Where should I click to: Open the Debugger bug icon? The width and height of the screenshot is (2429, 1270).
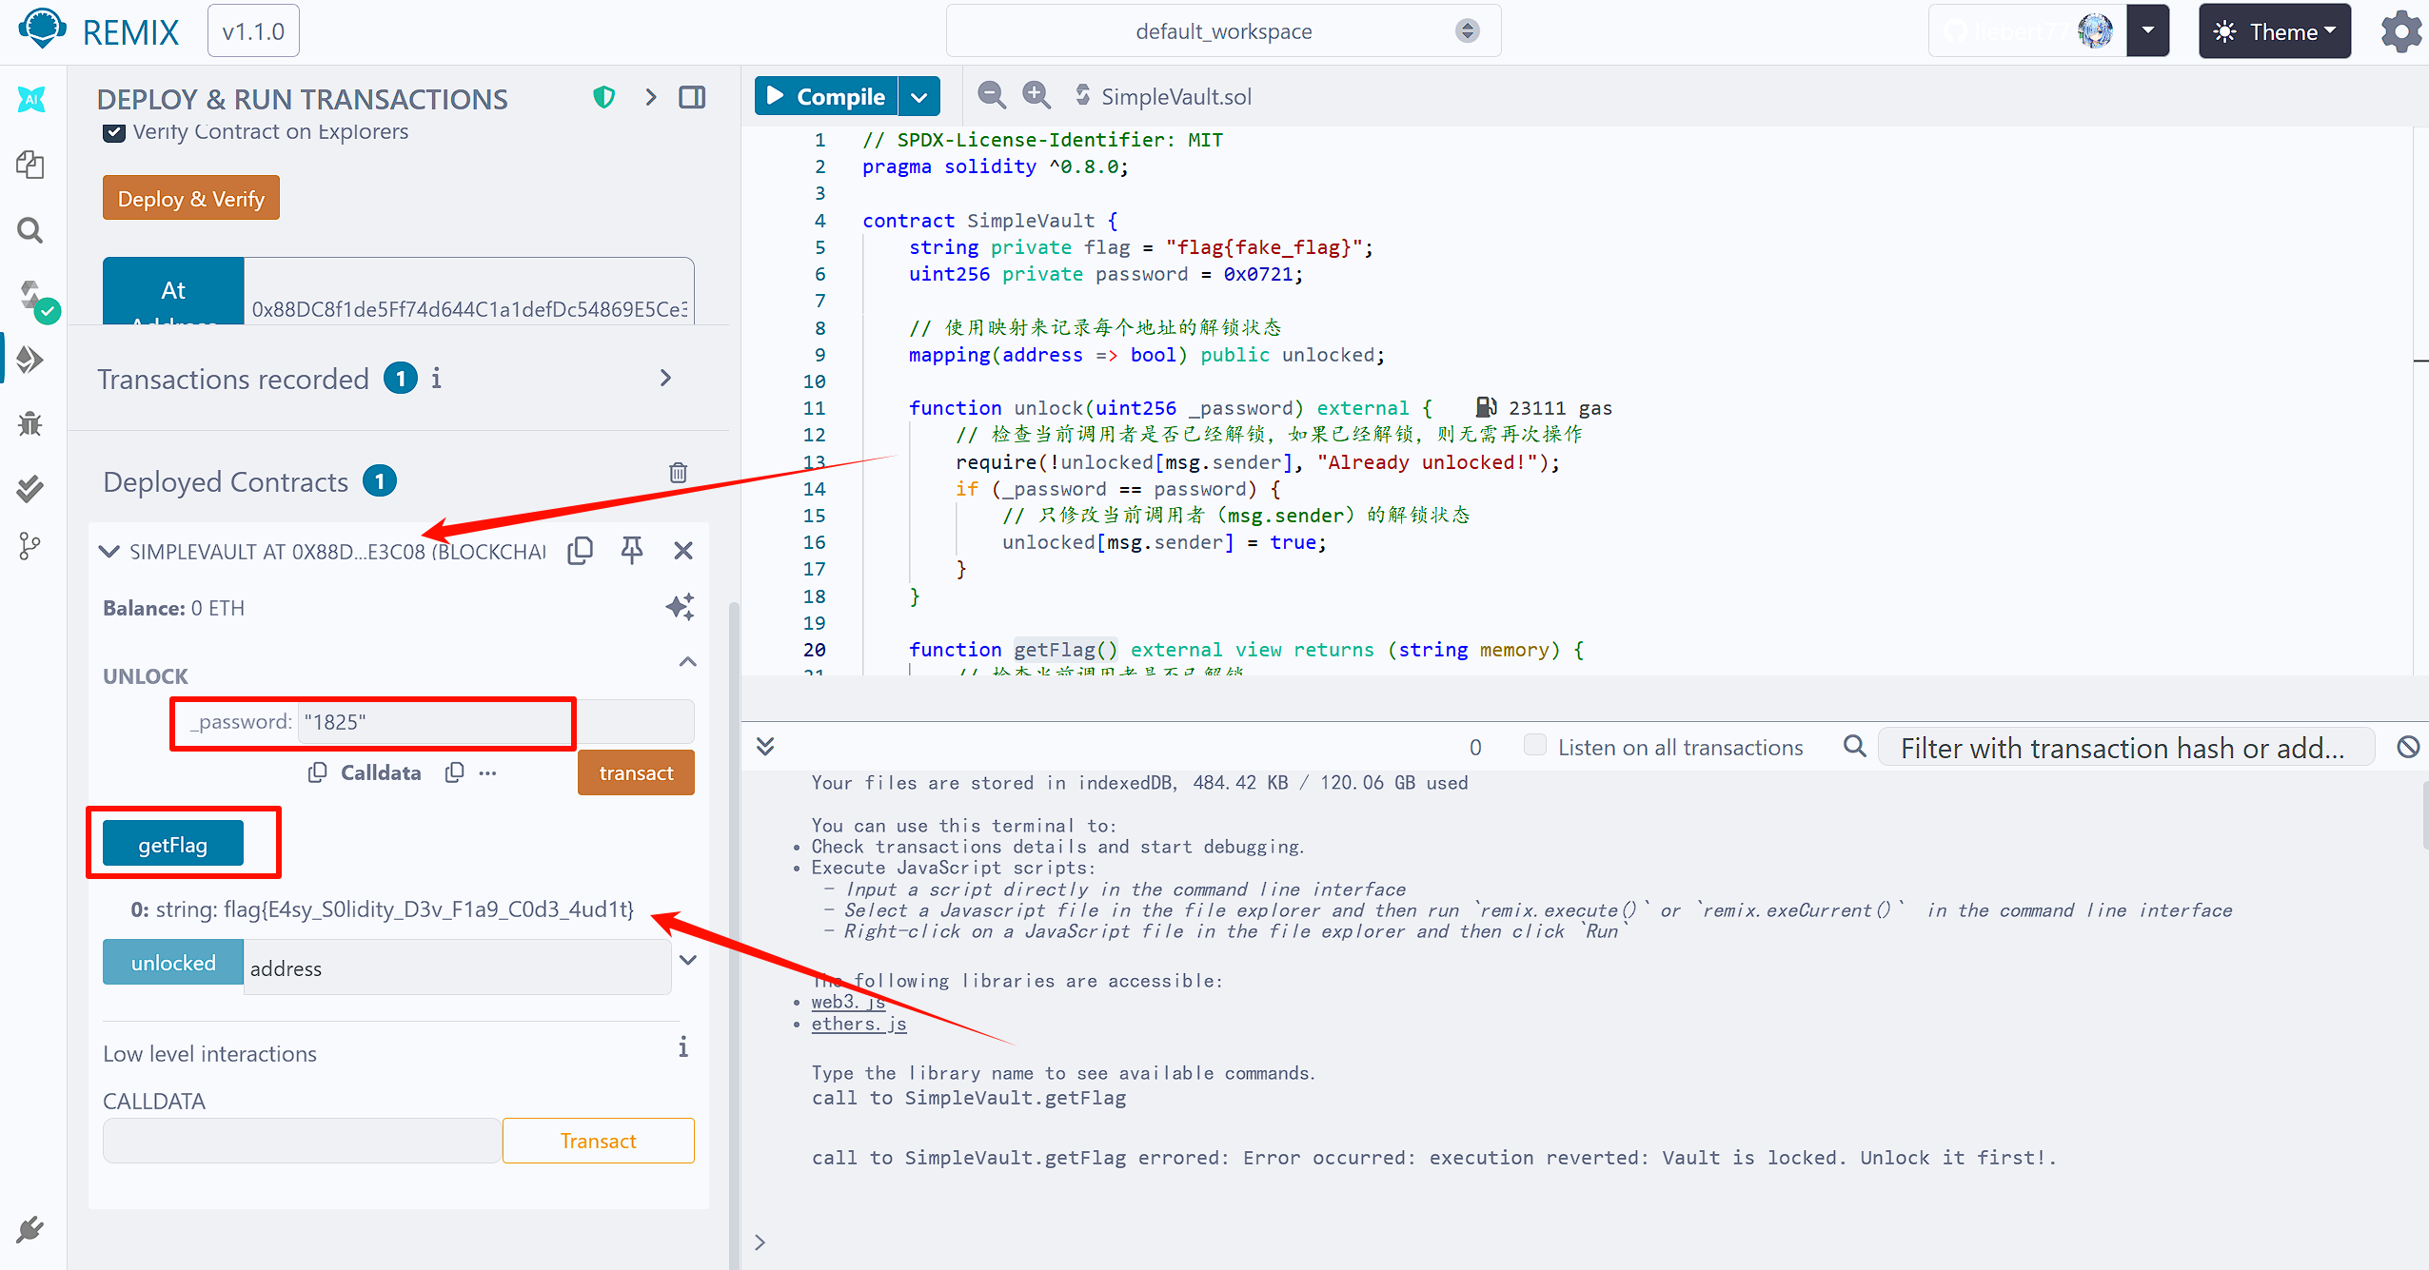click(x=30, y=423)
